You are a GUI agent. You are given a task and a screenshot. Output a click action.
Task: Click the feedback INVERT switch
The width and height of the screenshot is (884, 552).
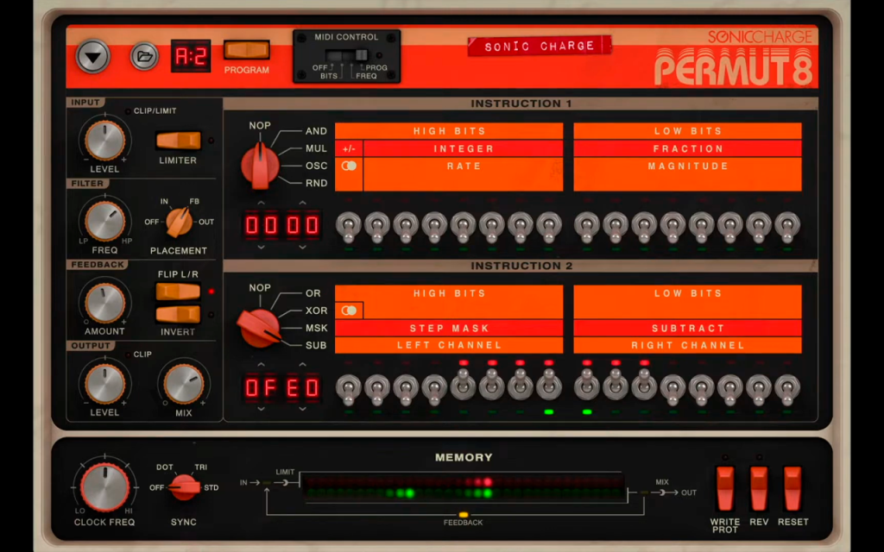click(178, 314)
